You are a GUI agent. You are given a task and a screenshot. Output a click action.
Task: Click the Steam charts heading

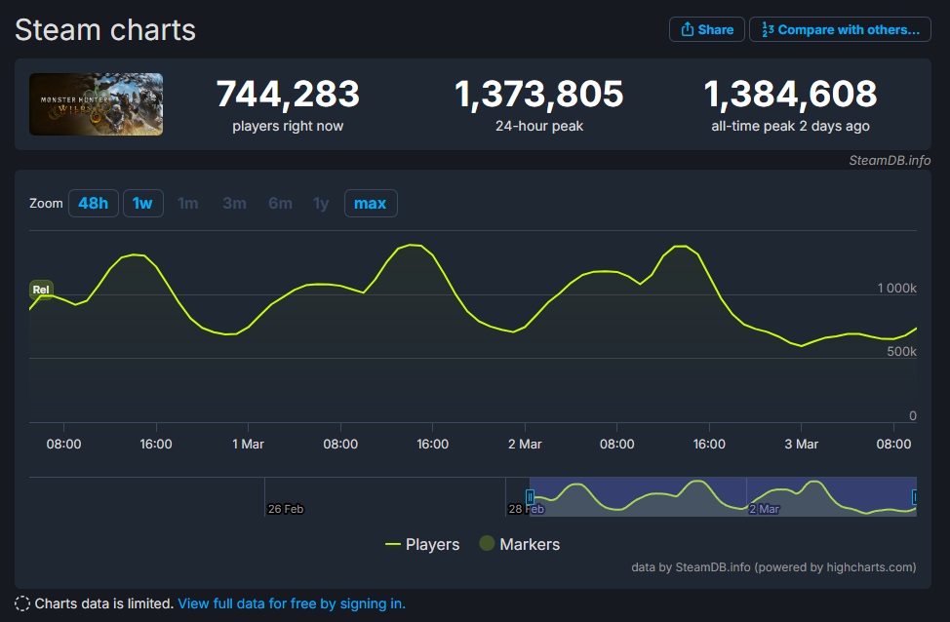pos(105,29)
